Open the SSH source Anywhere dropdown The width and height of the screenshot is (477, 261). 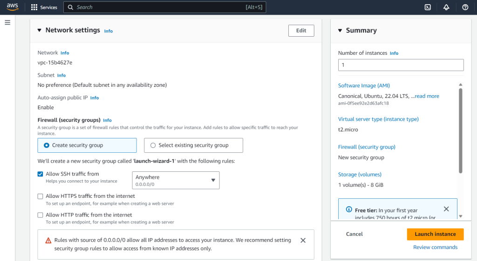tap(176, 180)
